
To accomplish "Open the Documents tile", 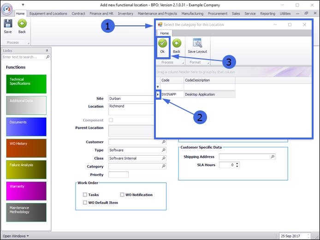I will (x=26, y=127).
